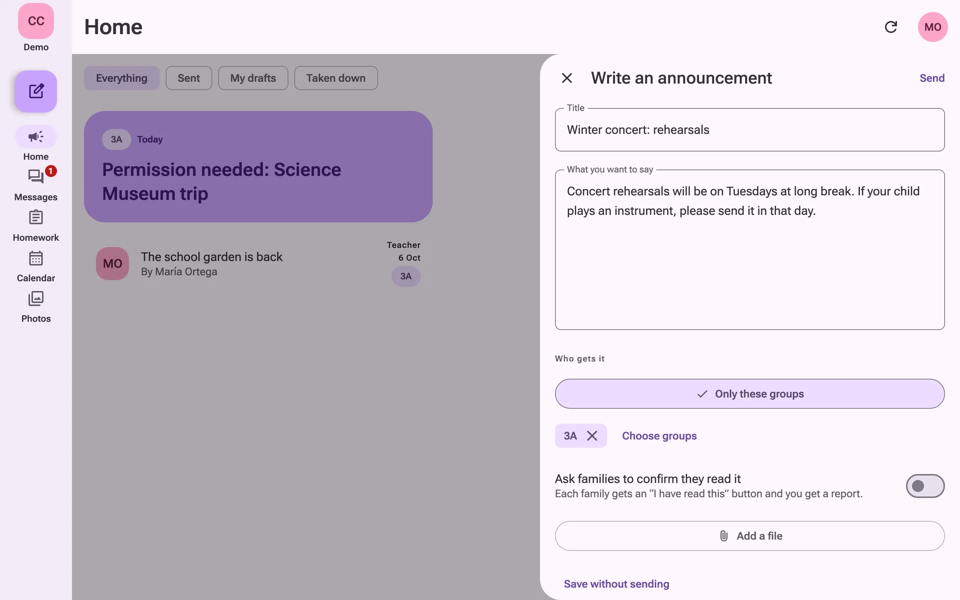Screen dimensions: 960x600
Task: Click the Choose groups link
Action: [x=659, y=436]
